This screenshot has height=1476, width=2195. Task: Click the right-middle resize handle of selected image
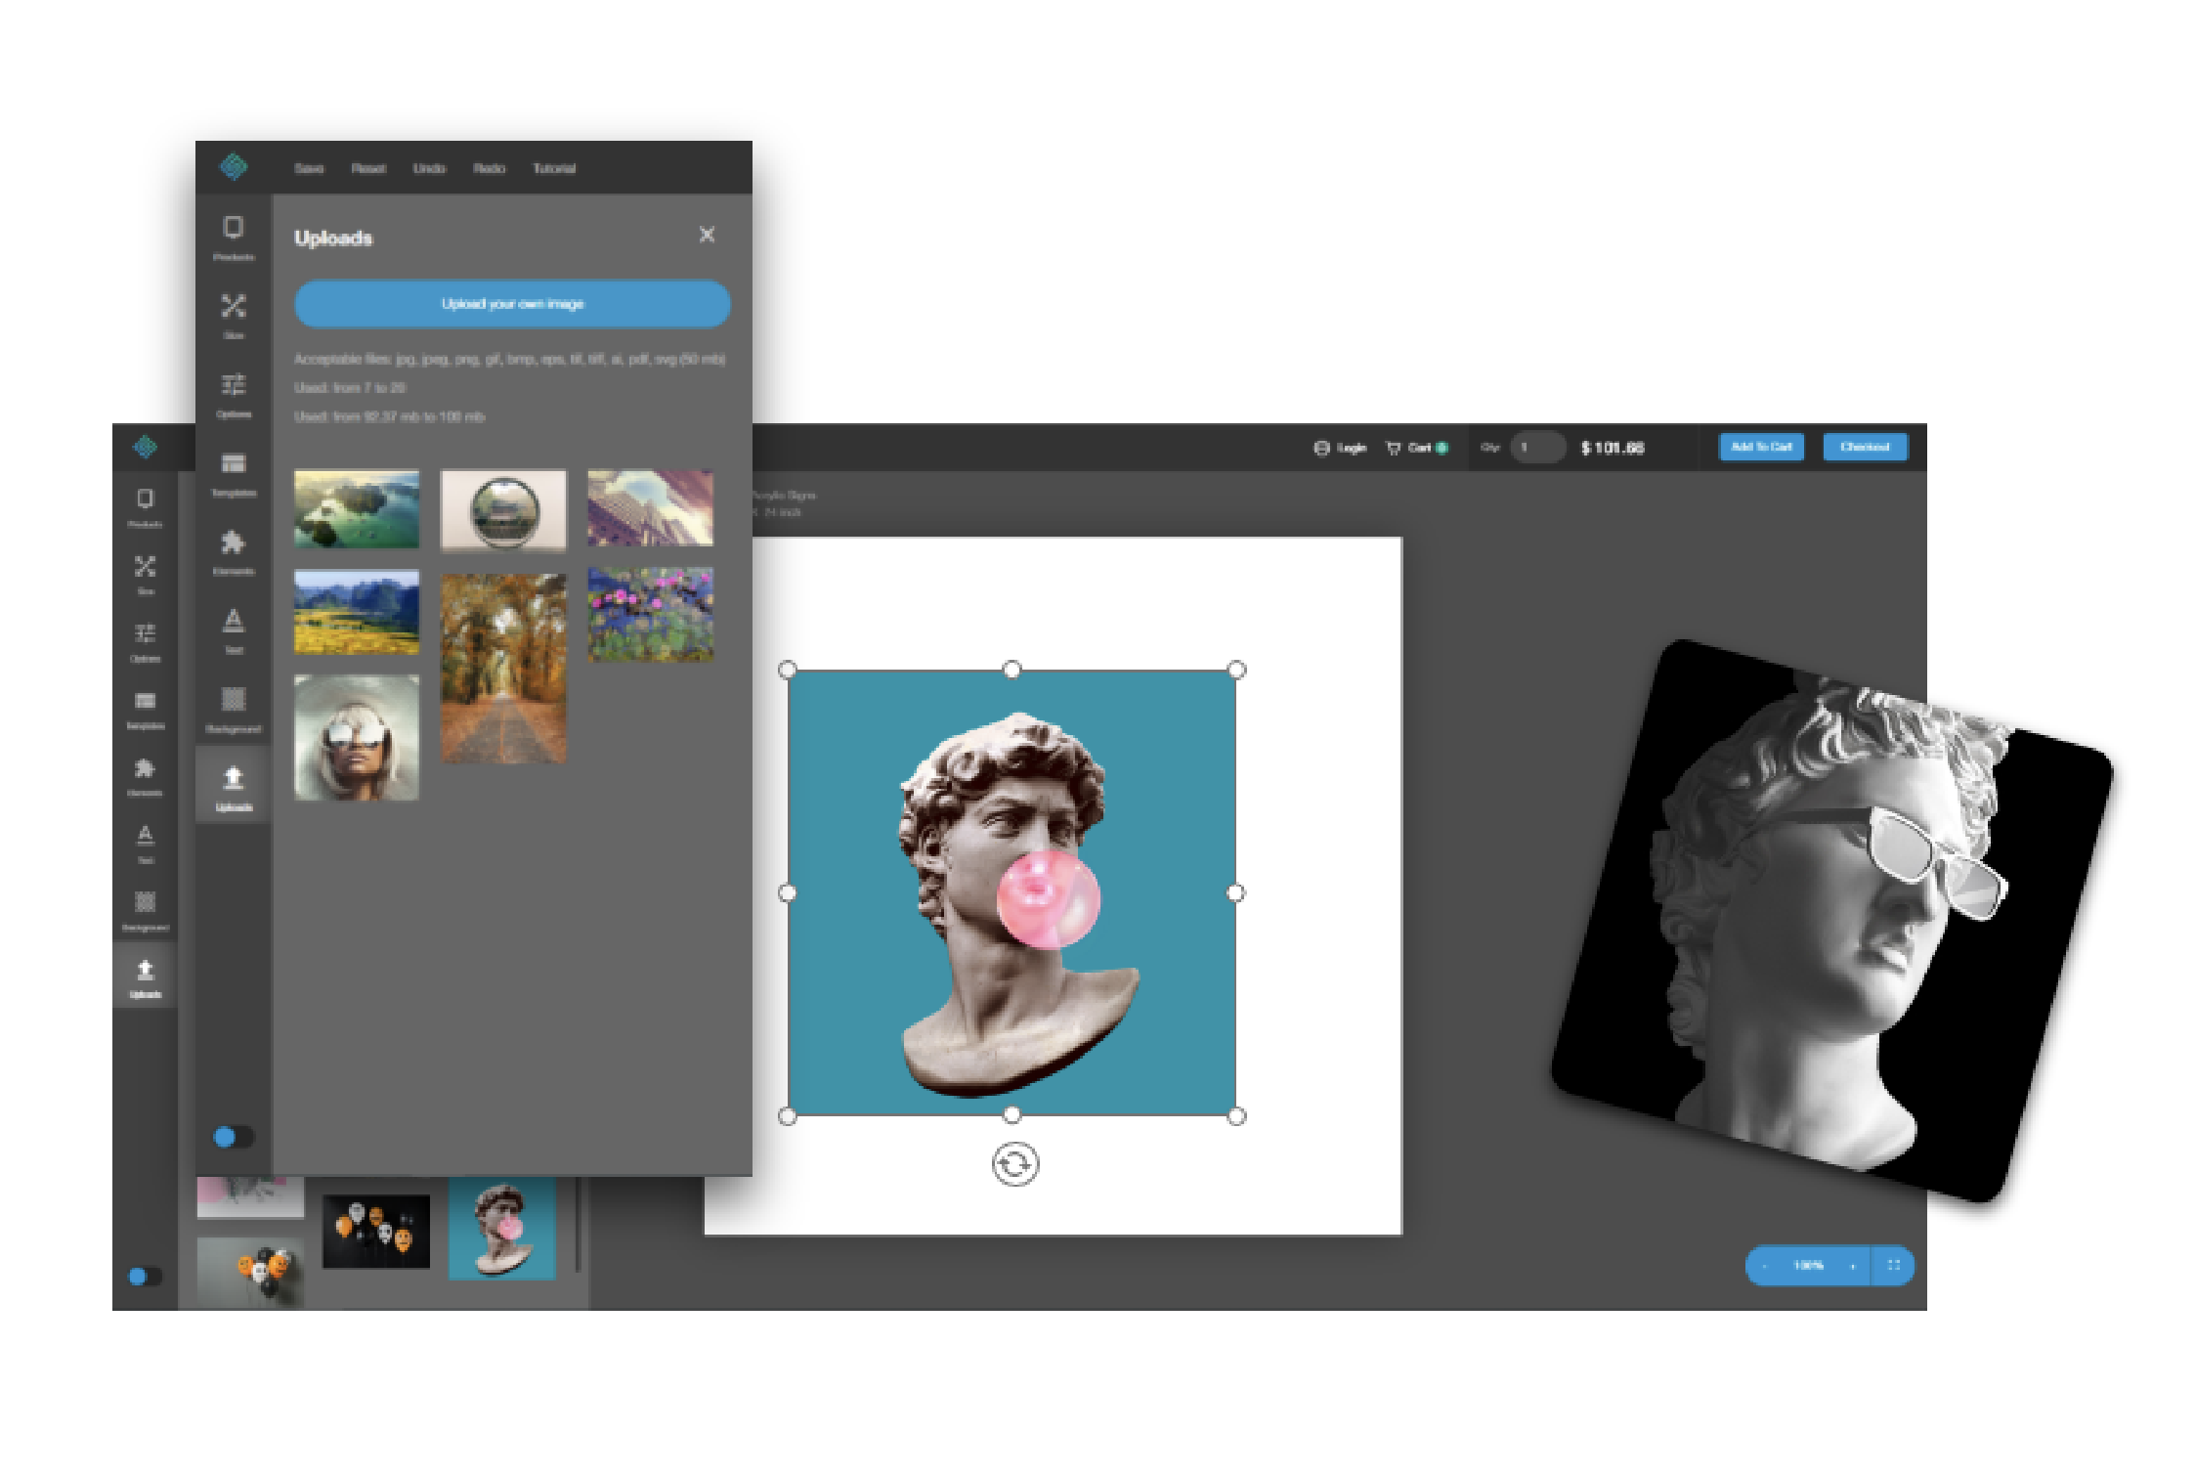click(x=1235, y=892)
